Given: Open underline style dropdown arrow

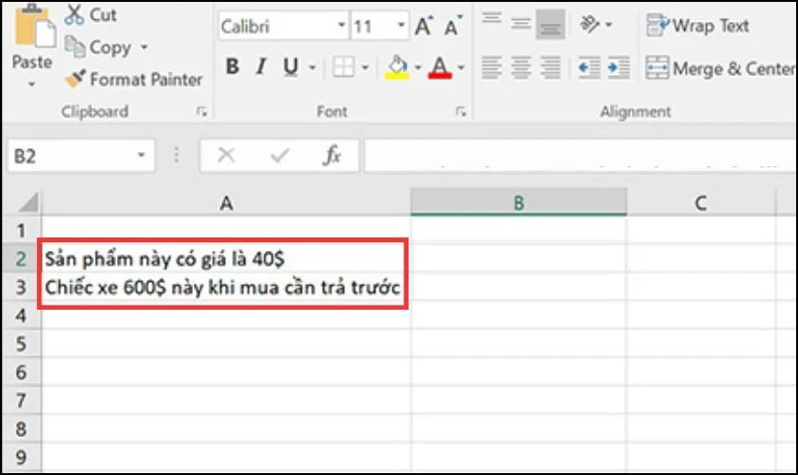Looking at the screenshot, I should point(313,67).
